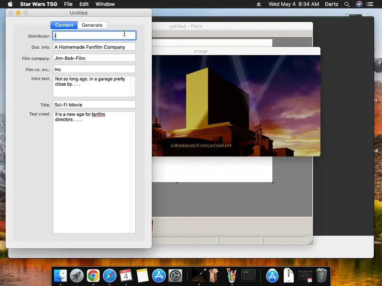Click the Dist. Info field
Viewport: 382px width, 286px height.
(x=94, y=47)
